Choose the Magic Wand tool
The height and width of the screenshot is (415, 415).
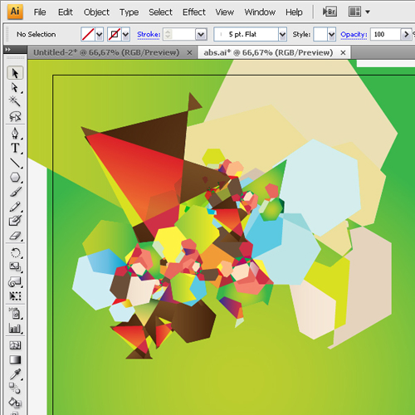point(15,101)
